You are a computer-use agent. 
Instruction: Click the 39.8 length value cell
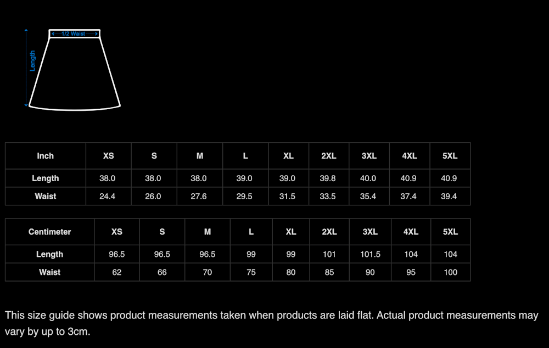[x=328, y=178]
